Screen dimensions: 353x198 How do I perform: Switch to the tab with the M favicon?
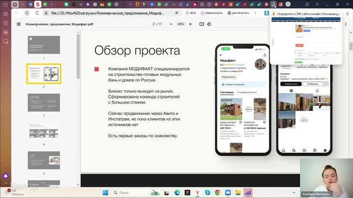[x=81, y=4]
